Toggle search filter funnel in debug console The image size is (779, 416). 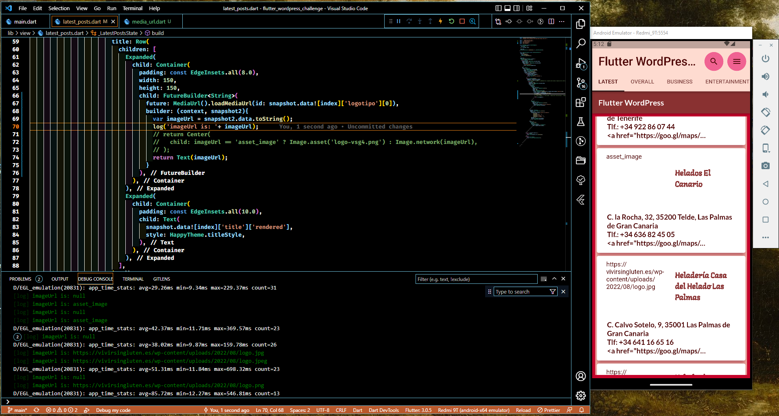pos(552,292)
